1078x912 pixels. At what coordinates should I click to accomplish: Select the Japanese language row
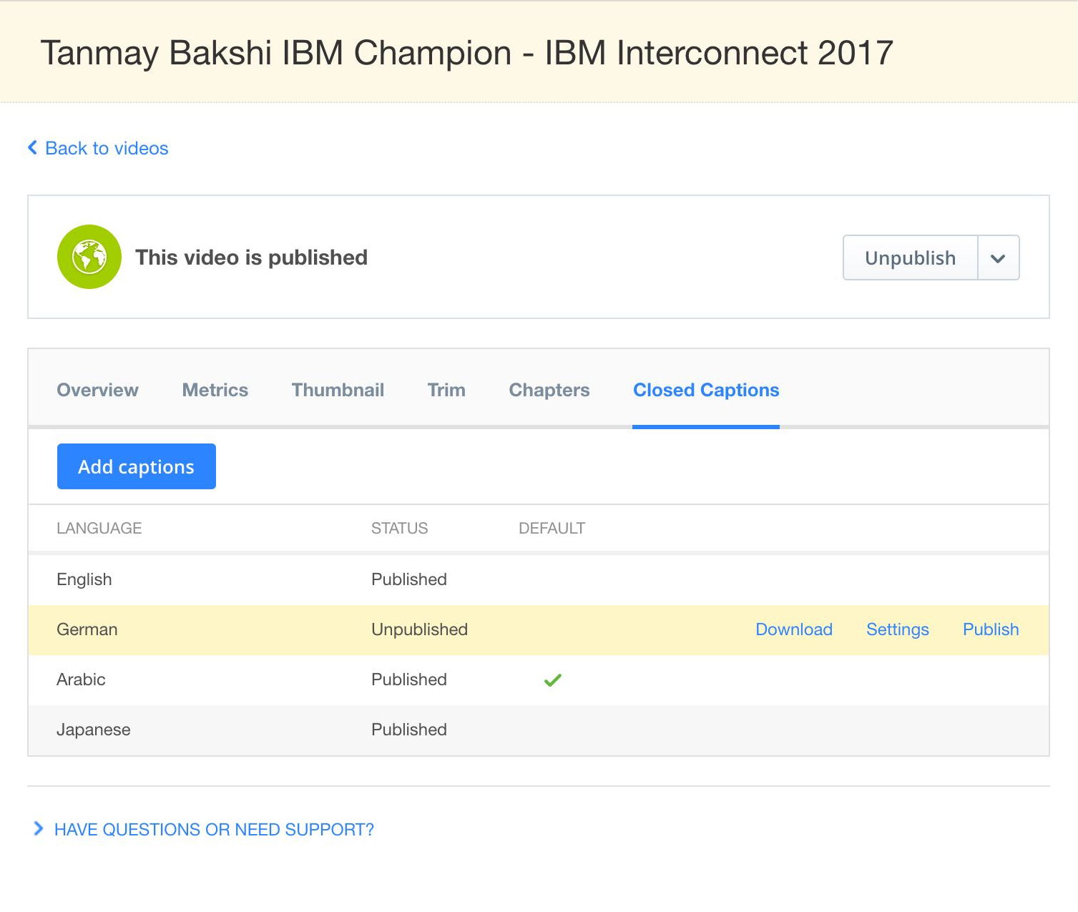[539, 730]
